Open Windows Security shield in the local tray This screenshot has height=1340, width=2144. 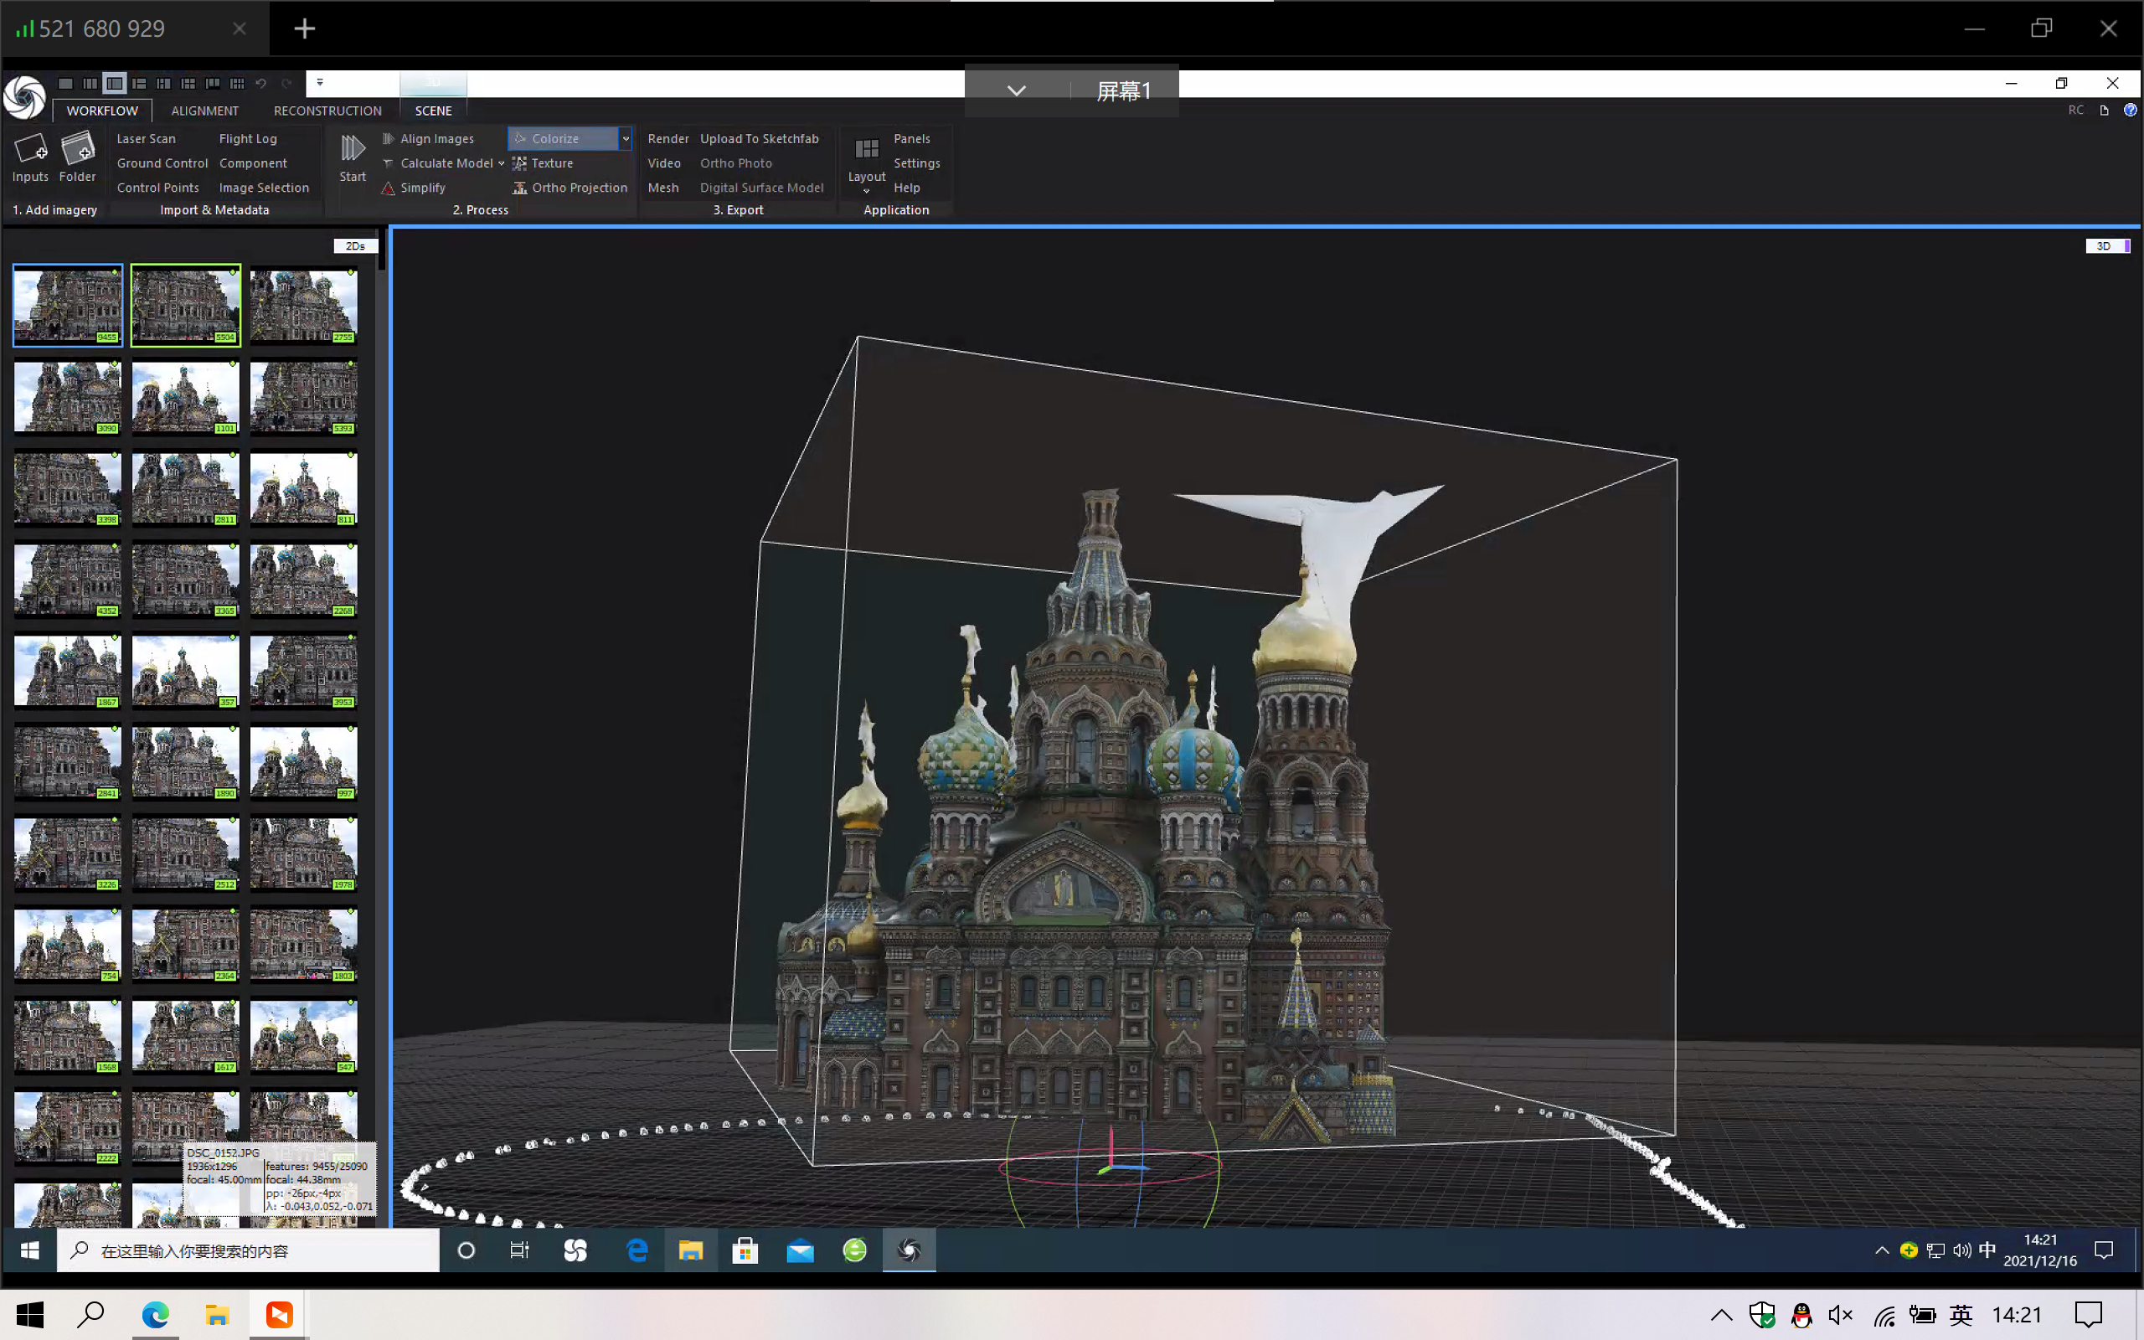(1762, 1315)
